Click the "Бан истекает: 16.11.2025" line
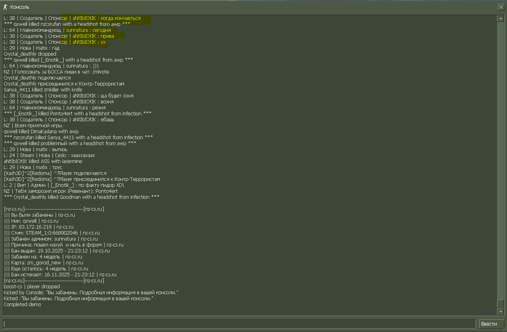The image size is (507, 332). point(60,275)
